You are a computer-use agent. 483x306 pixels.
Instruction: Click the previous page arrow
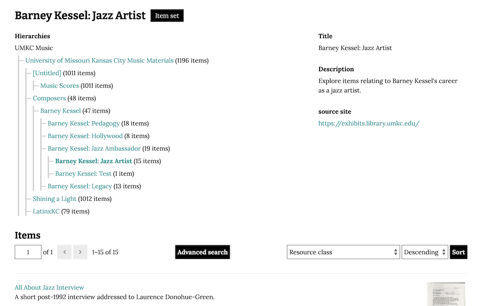pyautogui.click(x=64, y=252)
